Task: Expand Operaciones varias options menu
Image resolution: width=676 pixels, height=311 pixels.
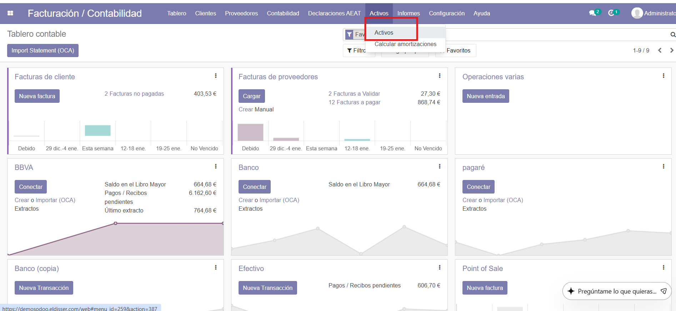Action: (x=664, y=76)
